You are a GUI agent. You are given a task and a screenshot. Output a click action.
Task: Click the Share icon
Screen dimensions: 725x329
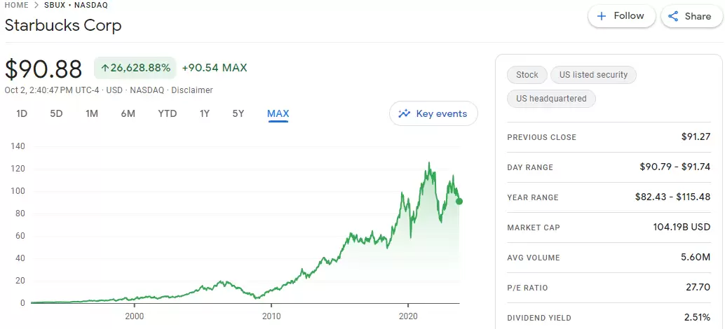(674, 16)
